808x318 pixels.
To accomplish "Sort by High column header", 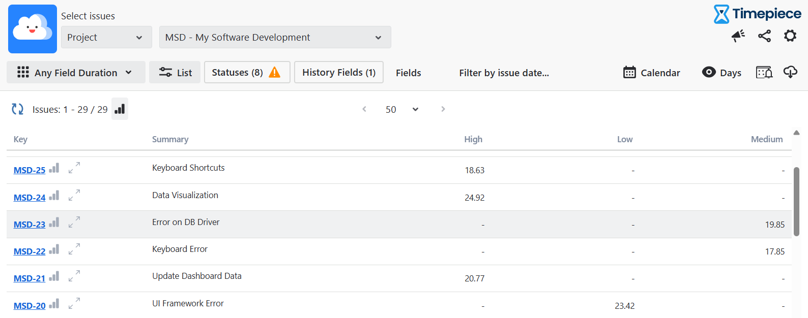I will click(x=473, y=139).
